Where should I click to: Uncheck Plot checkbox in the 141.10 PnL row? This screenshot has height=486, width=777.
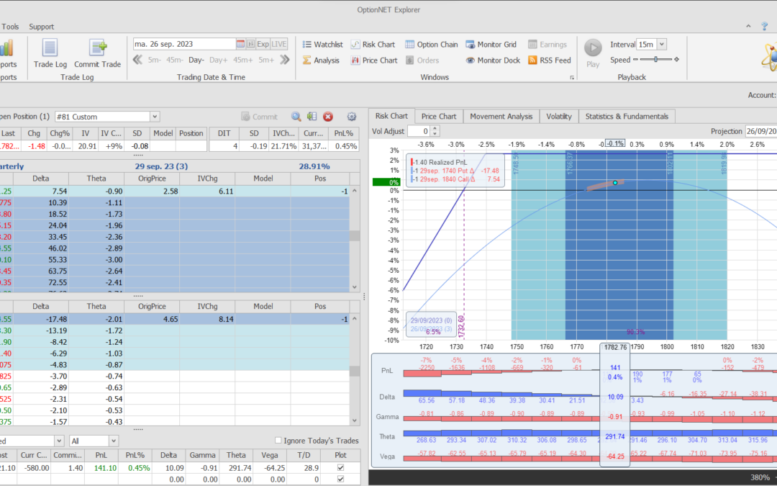341,468
